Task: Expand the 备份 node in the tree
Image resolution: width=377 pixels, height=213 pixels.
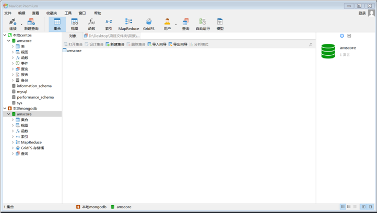Action: coord(13,80)
